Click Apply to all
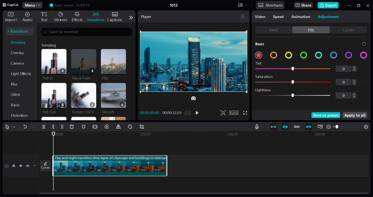 (355, 115)
